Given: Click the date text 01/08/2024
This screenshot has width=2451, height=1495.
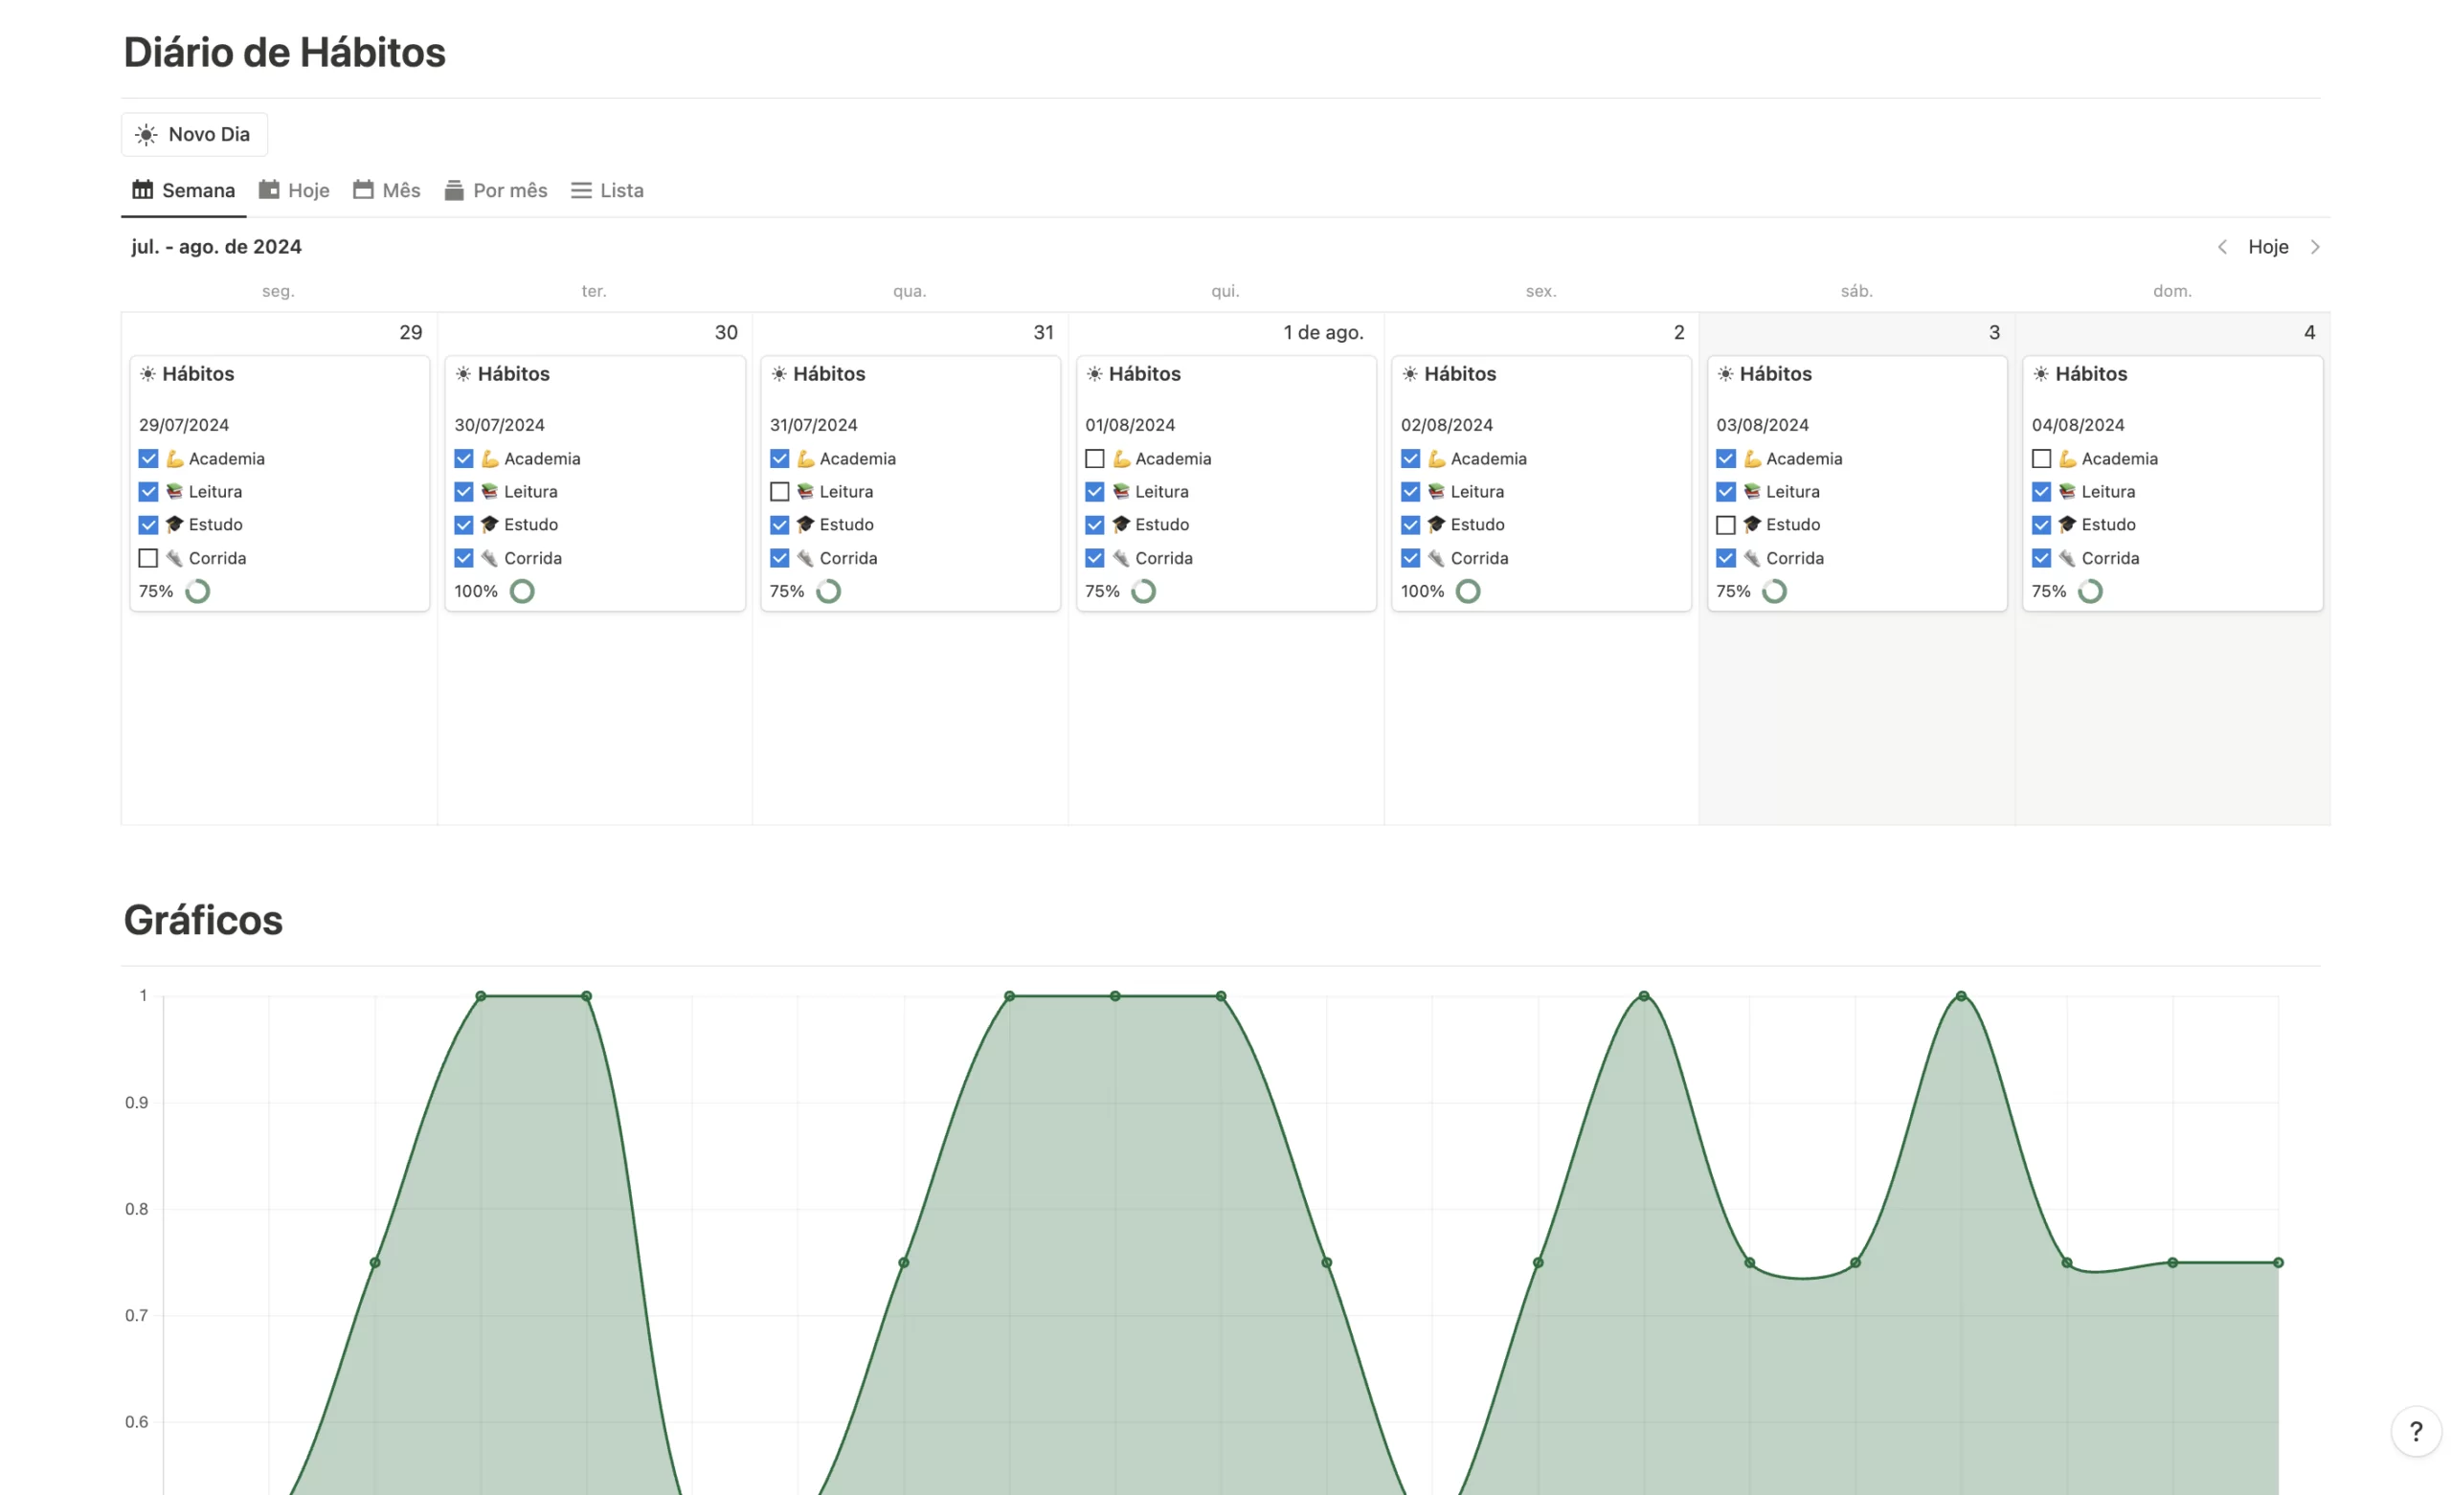Looking at the screenshot, I should (x=1130, y=425).
